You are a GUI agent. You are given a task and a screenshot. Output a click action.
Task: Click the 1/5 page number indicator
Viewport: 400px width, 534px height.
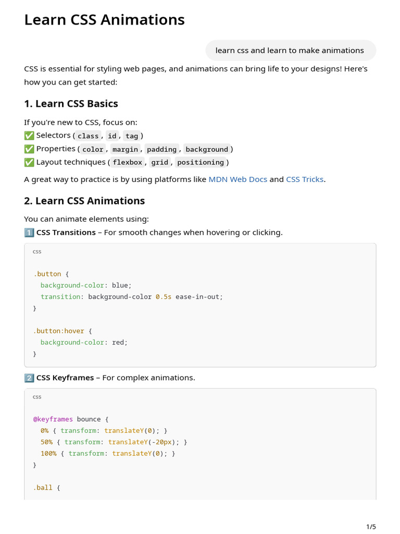click(371, 527)
